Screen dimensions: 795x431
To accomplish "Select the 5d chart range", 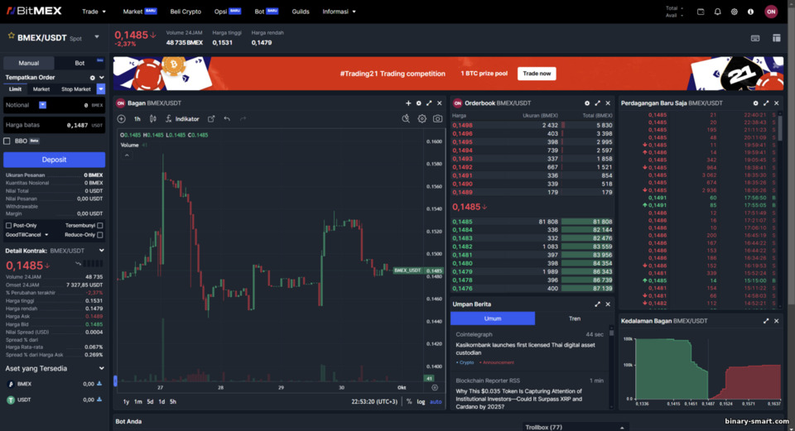I will coord(150,401).
